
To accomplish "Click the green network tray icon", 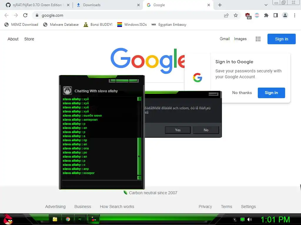I will pyautogui.click(x=243, y=219).
